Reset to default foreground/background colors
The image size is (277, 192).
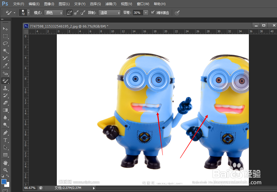click(x=3, y=176)
